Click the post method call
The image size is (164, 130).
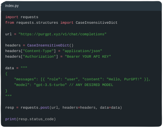[45, 107]
